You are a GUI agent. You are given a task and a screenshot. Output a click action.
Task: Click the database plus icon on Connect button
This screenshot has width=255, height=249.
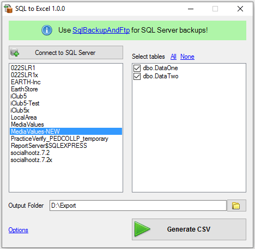[x=15, y=53]
